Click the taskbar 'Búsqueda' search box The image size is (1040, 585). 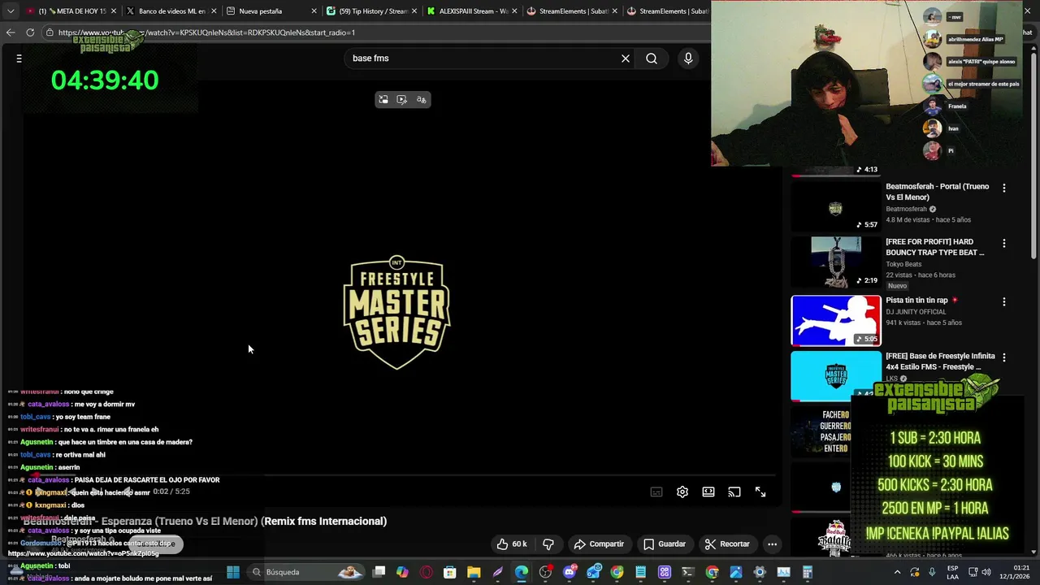tap(307, 572)
